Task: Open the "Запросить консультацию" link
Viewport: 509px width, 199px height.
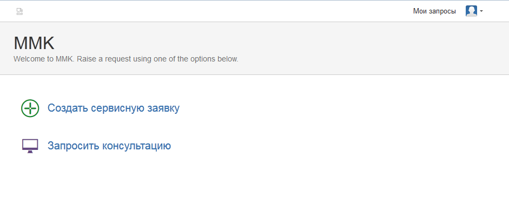Action: point(109,146)
